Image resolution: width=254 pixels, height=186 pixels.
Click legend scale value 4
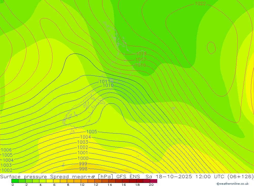pyautogui.click(x=40, y=185)
